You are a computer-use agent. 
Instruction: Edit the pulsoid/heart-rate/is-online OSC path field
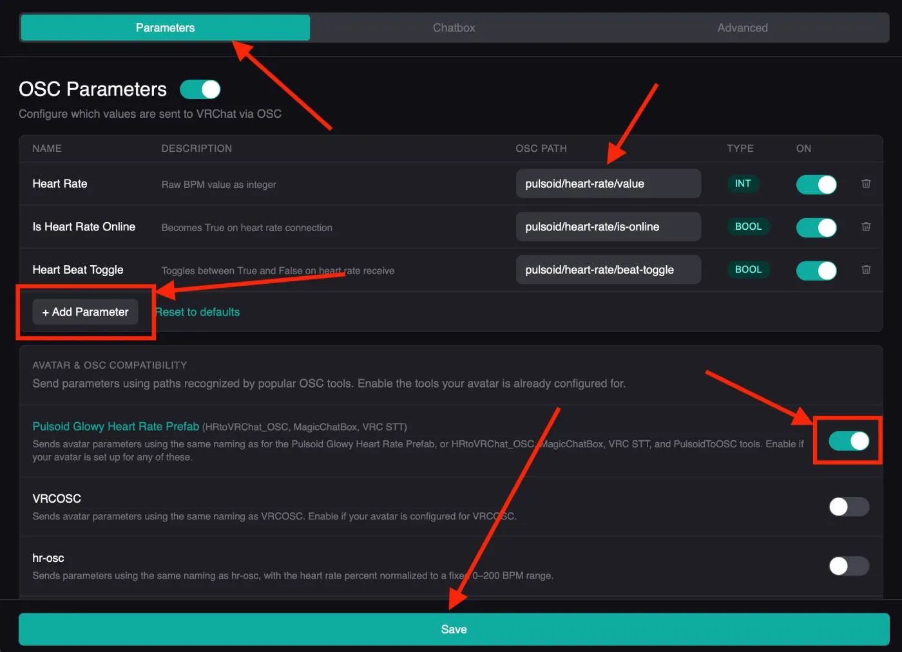click(608, 227)
